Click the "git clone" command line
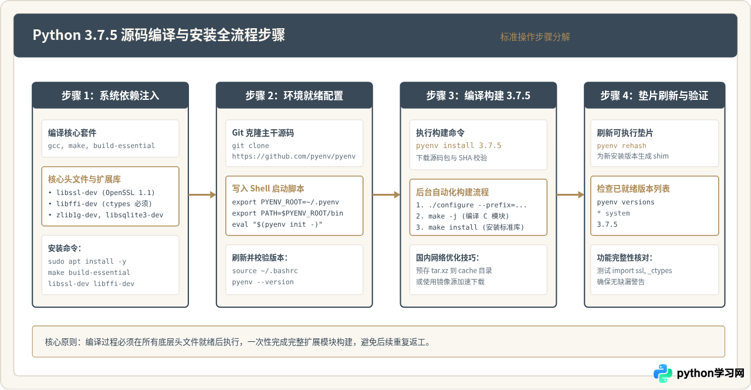 [x=251, y=146]
